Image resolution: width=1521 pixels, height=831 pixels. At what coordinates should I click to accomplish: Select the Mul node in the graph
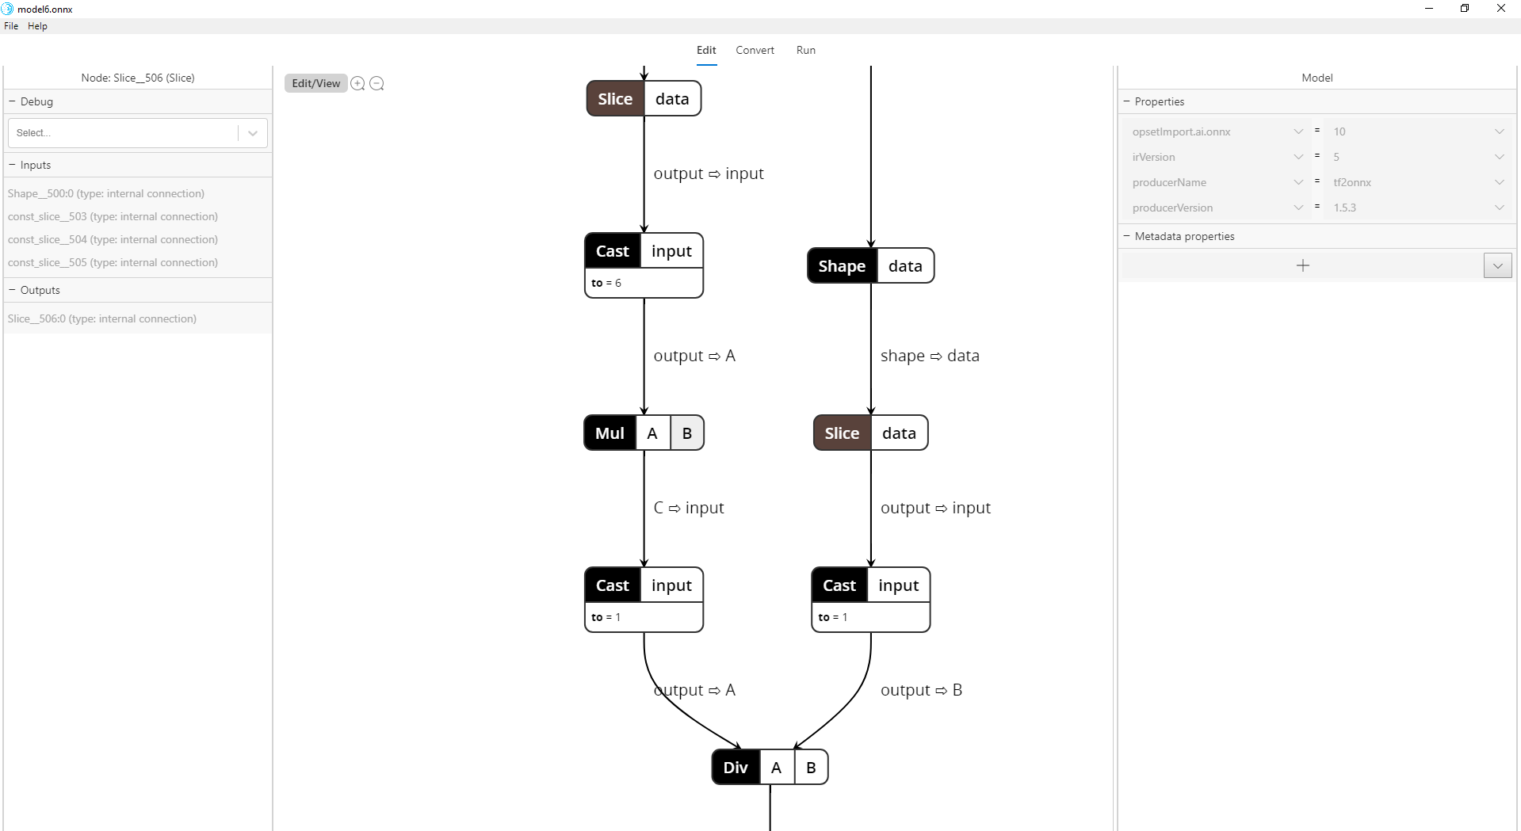(x=609, y=433)
